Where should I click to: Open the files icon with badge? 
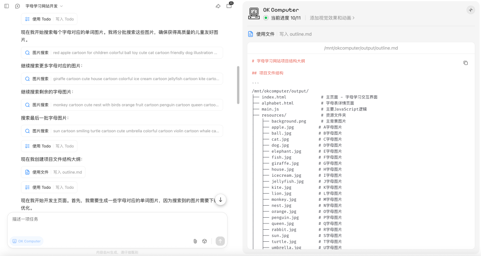click(x=229, y=5)
